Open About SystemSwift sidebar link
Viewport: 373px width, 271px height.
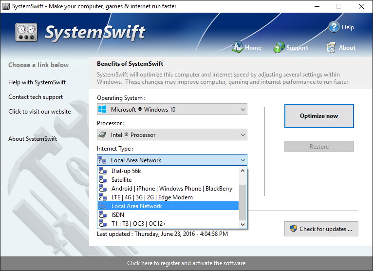click(33, 139)
